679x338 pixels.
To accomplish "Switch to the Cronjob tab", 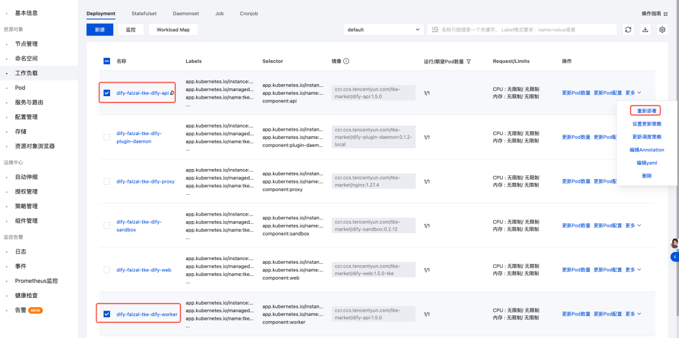I will (x=249, y=13).
